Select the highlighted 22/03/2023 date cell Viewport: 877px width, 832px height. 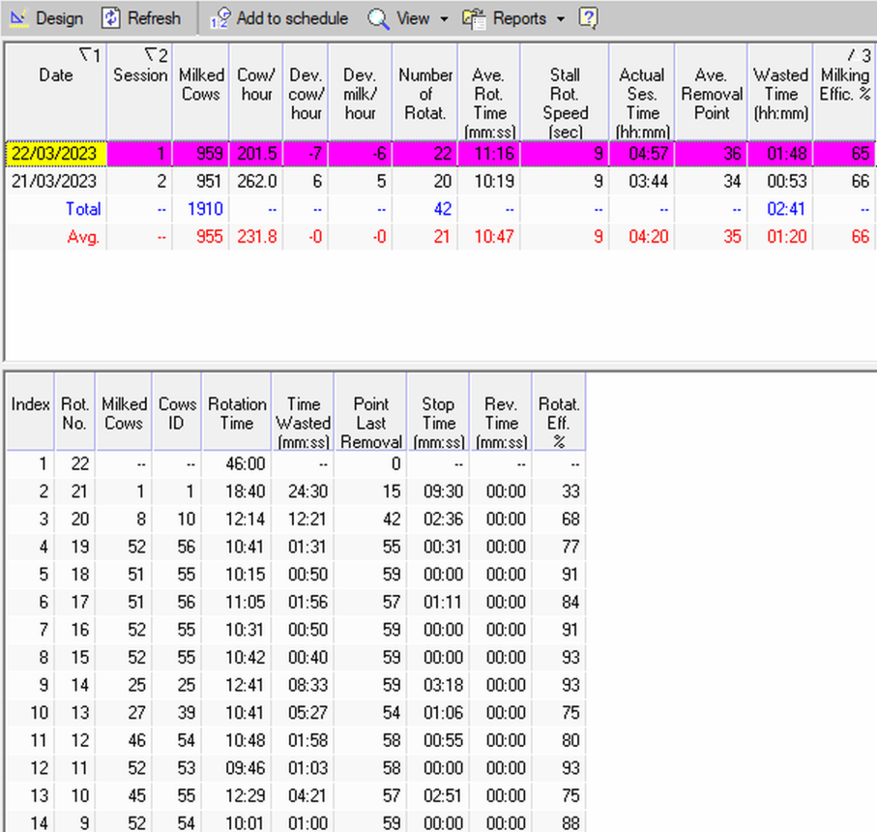click(x=55, y=154)
